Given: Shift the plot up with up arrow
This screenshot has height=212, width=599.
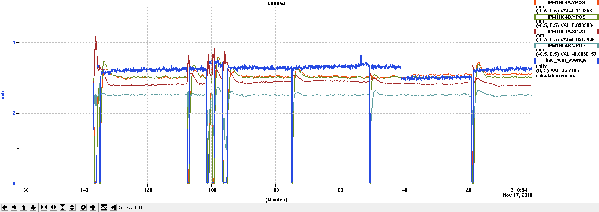Looking at the screenshot, I should click(24, 207).
